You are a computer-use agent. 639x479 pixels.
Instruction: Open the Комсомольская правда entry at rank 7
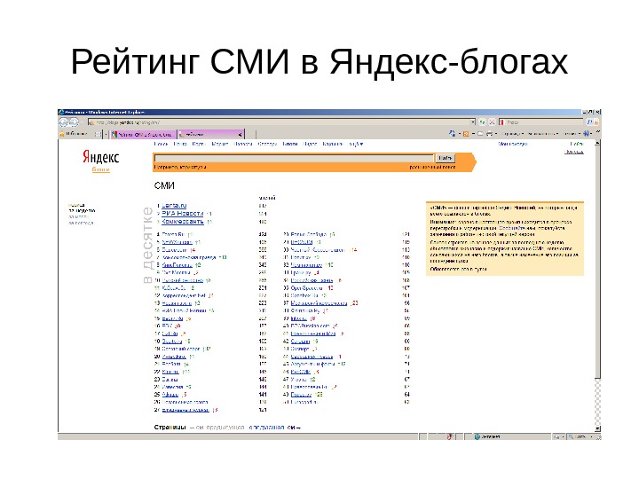pos(189,257)
